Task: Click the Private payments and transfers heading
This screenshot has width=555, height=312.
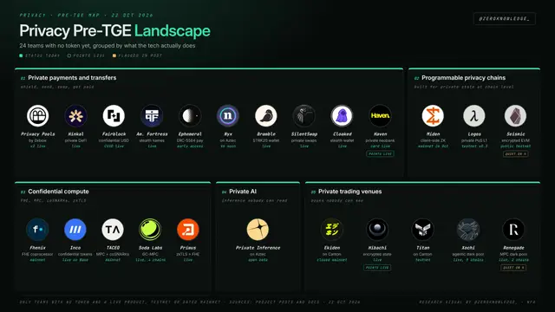Action: (72, 78)
